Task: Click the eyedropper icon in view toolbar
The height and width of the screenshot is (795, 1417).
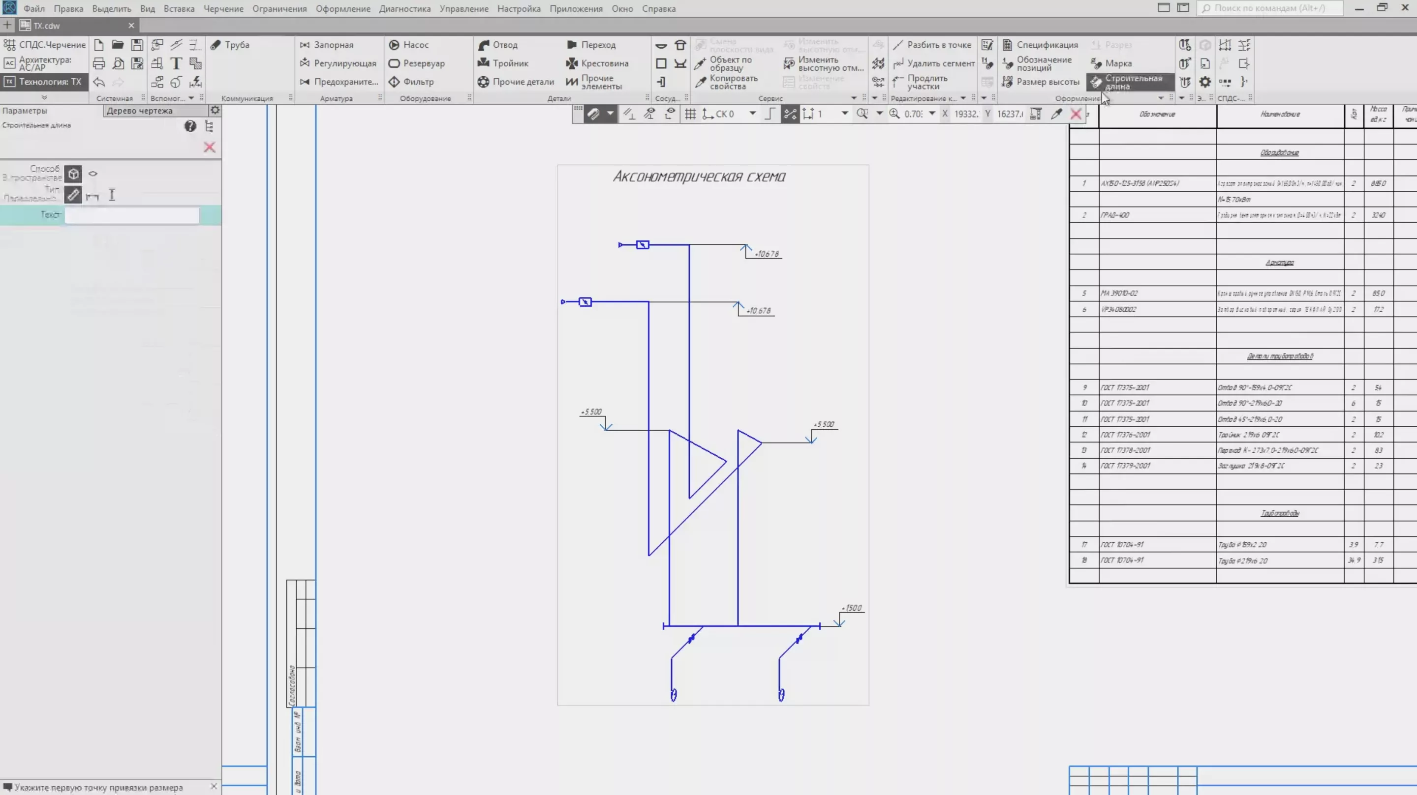Action: click(1056, 114)
